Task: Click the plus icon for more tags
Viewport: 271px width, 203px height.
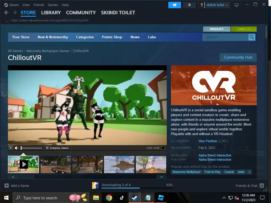Action: [x=249, y=172]
